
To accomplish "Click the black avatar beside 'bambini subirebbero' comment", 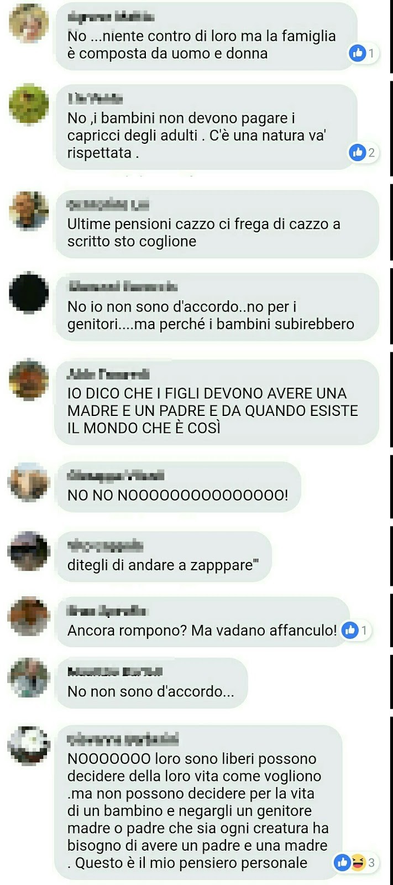I will [29, 293].
